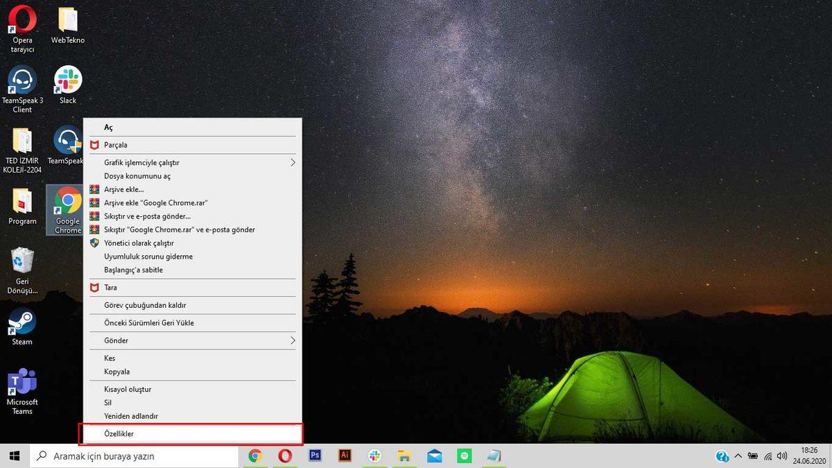Screen dimensions: 832x468
Task: Launch Illustrator from the taskbar
Action: (x=345, y=456)
